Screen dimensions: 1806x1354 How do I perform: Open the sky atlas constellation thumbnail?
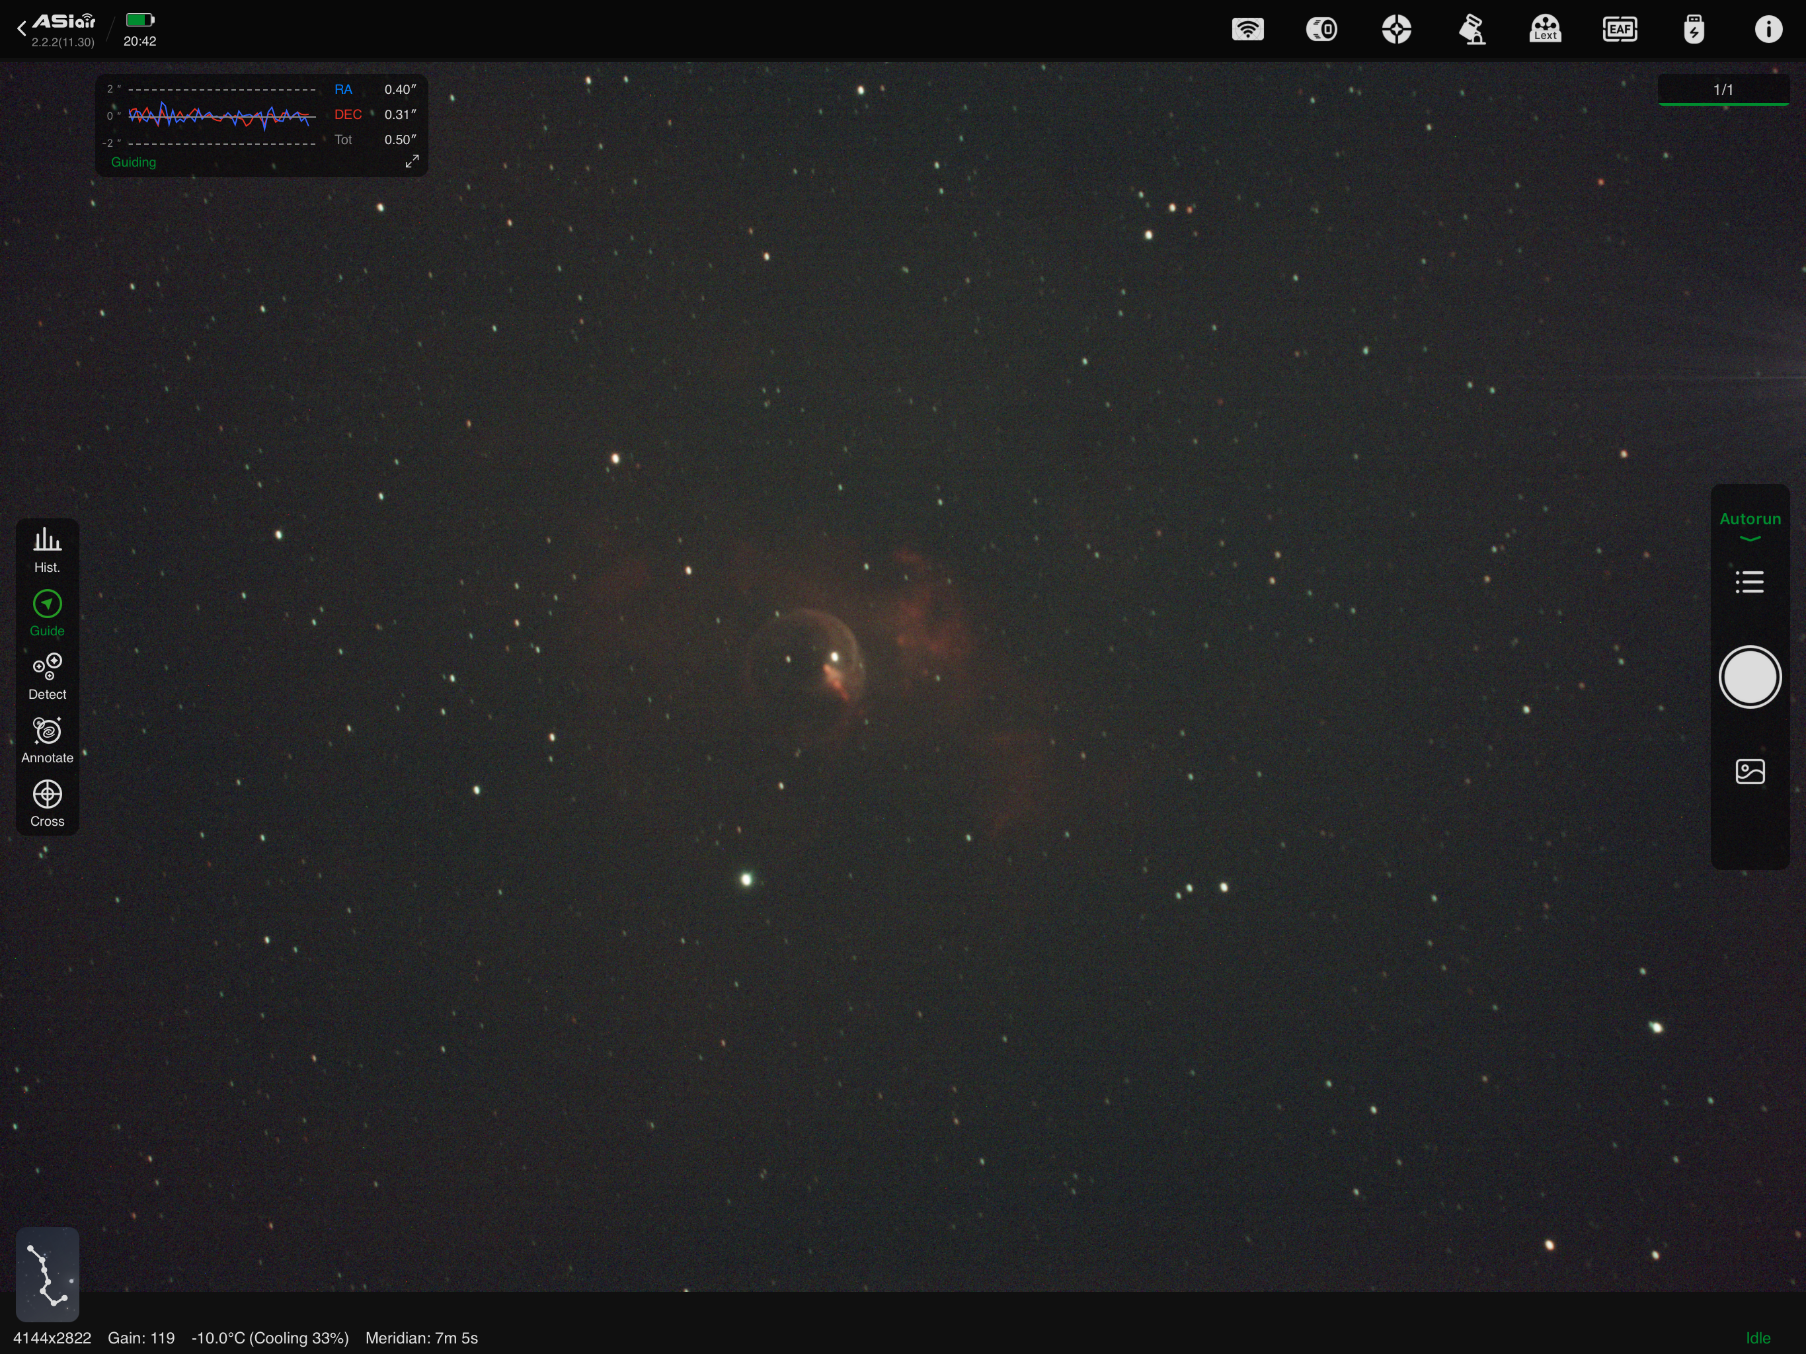click(x=48, y=1274)
